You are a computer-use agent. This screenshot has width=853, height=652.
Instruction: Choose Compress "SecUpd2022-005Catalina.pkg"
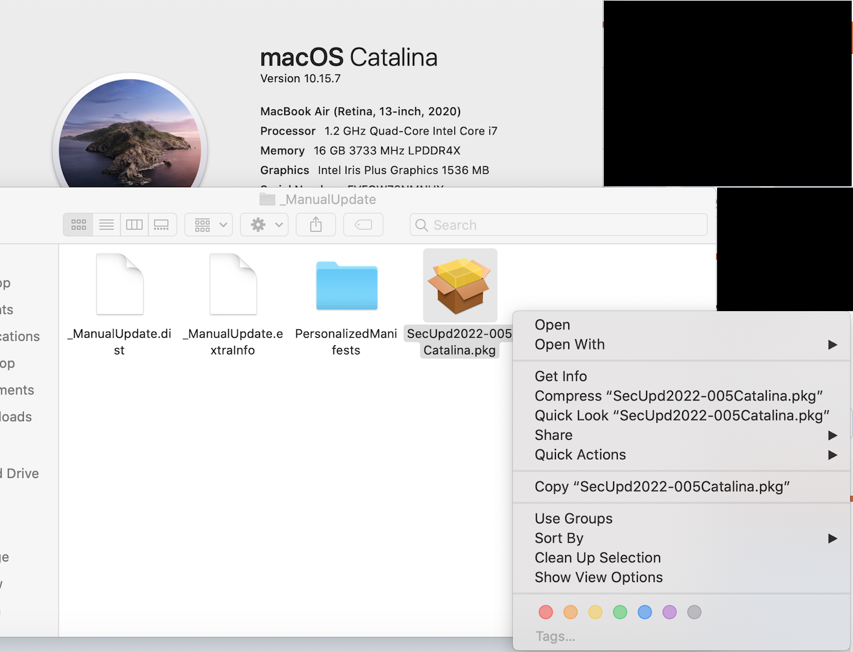(x=681, y=396)
